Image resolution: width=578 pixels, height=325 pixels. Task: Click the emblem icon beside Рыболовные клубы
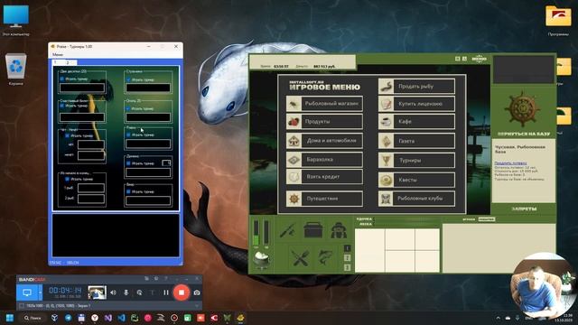pos(386,199)
